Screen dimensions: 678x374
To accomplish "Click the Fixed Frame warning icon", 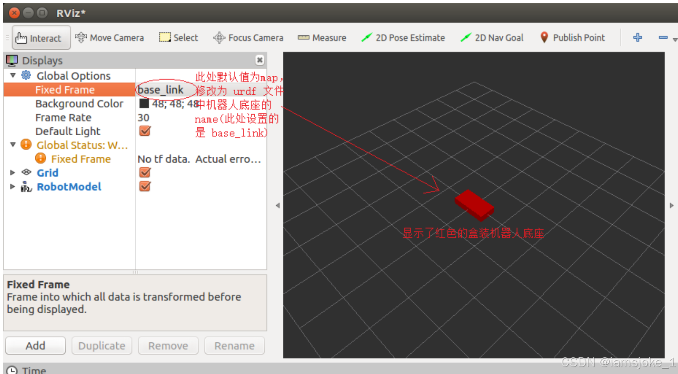I will [41, 158].
